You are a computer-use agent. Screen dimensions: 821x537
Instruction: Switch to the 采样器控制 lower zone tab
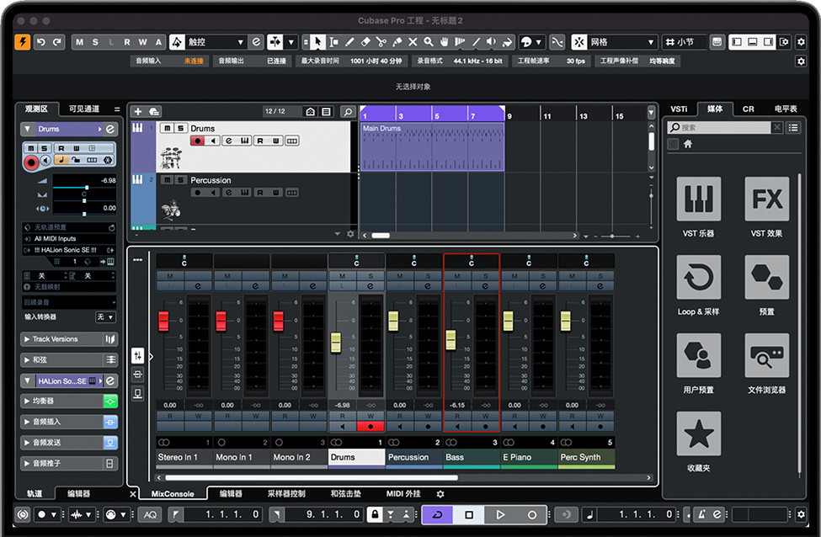click(286, 494)
